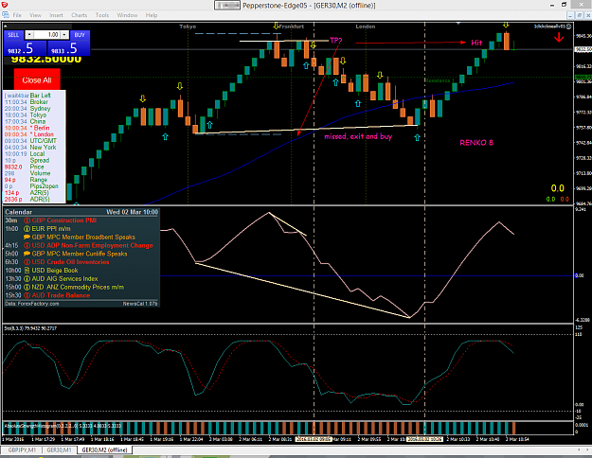Select the GER30,M2 (offline) chart tab
592x458 pixels.
(104, 450)
